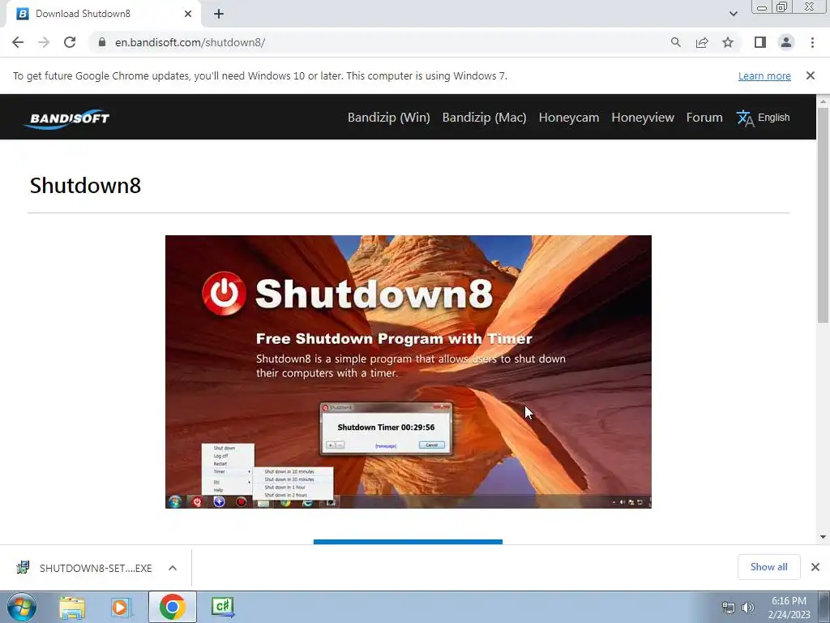Go to the Forum page
Image resolution: width=830 pixels, height=623 pixels.
704,118
